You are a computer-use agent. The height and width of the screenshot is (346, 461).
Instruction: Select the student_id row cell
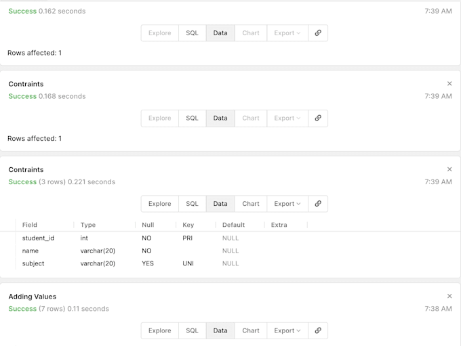point(38,238)
